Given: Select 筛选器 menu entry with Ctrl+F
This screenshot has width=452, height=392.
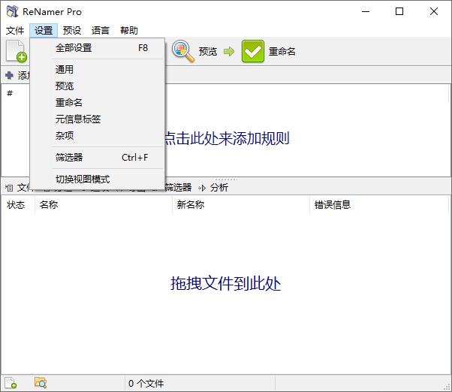Looking at the screenshot, I should pos(98,158).
